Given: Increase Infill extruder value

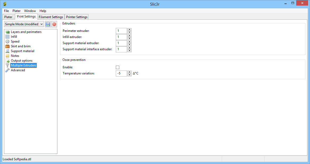Looking at the screenshot, I should pos(129,36).
